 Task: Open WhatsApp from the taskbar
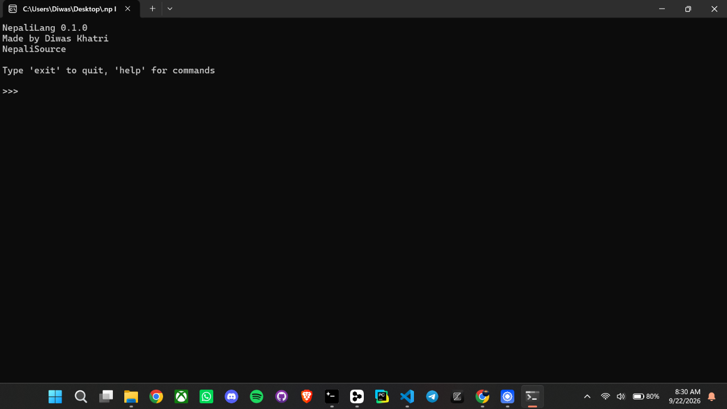pos(206,396)
